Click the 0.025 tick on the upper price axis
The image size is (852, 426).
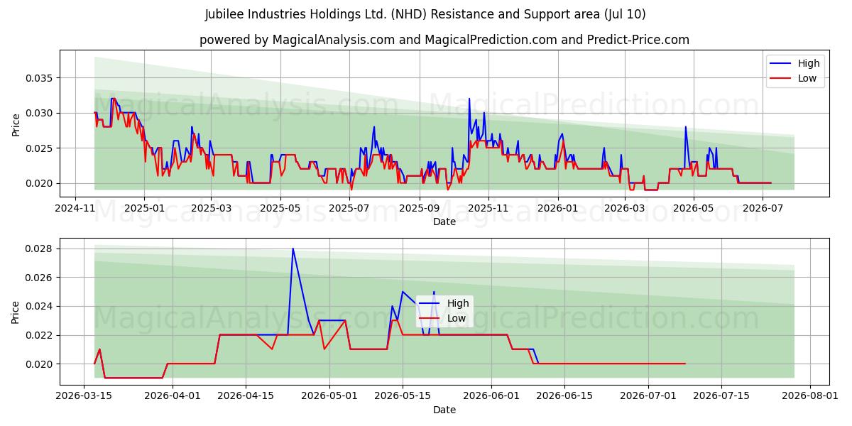(x=39, y=148)
